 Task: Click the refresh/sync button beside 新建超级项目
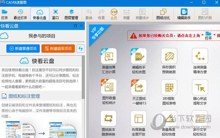(80, 48)
